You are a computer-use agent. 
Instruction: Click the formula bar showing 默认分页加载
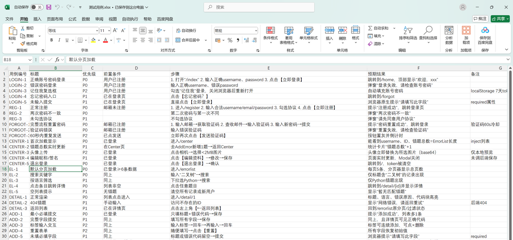[x=287, y=60]
